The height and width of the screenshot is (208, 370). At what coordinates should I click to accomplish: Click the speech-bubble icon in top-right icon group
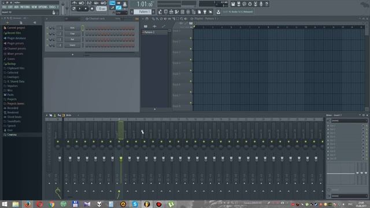(244, 4)
